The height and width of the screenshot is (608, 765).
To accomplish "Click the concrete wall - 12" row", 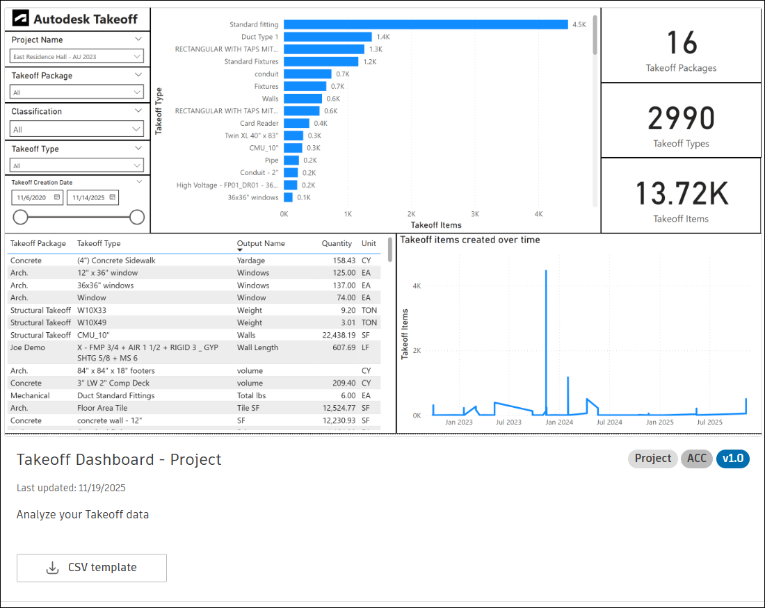I will pos(194,420).
